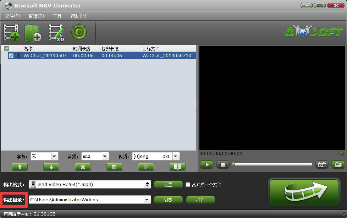Toggle the select-all header checkbox

(x=6, y=48)
